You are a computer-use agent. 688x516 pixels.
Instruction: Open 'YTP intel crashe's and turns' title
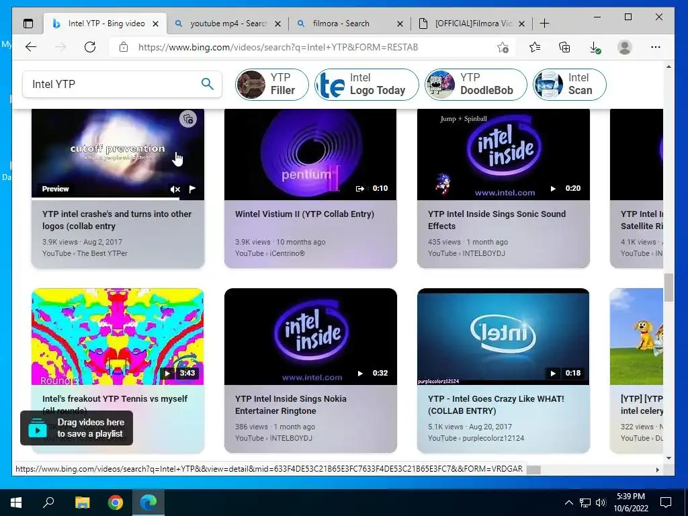point(117,220)
